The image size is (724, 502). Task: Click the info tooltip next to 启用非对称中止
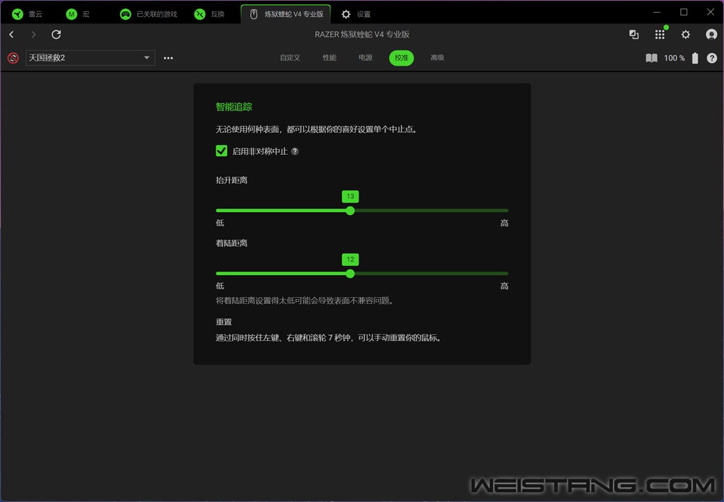tap(295, 151)
